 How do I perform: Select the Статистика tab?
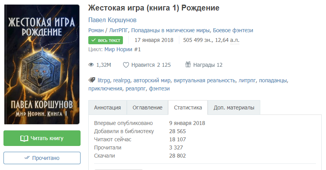(188, 108)
